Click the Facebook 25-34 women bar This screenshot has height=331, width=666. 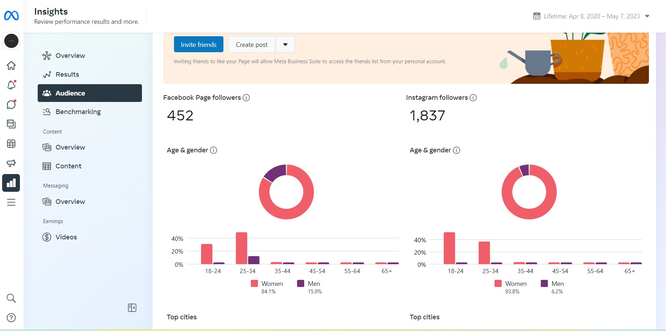[x=242, y=248]
